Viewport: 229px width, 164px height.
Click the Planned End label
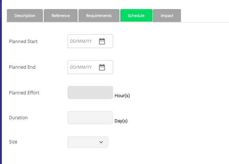point(22,67)
